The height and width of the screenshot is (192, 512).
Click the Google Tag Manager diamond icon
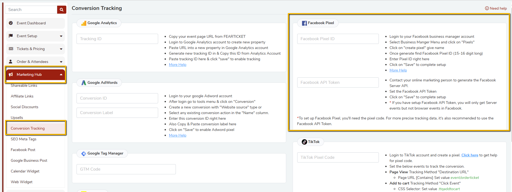coord(84,153)
